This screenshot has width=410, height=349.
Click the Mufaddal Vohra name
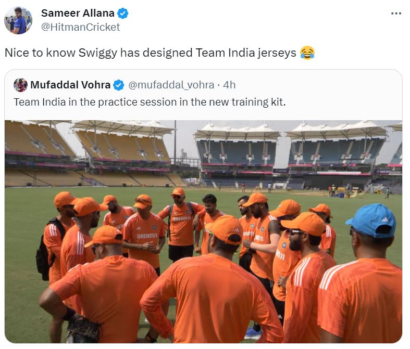pos(70,85)
